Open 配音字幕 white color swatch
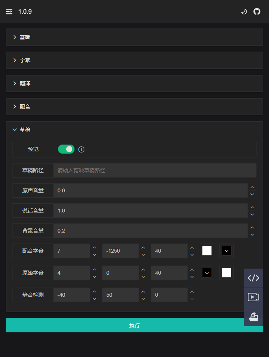 207,251
